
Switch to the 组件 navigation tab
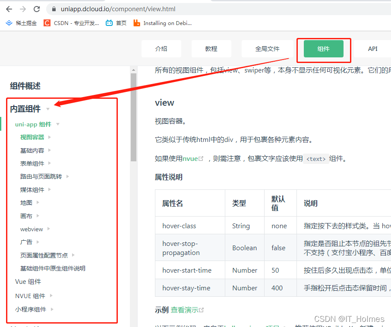coord(323,49)
